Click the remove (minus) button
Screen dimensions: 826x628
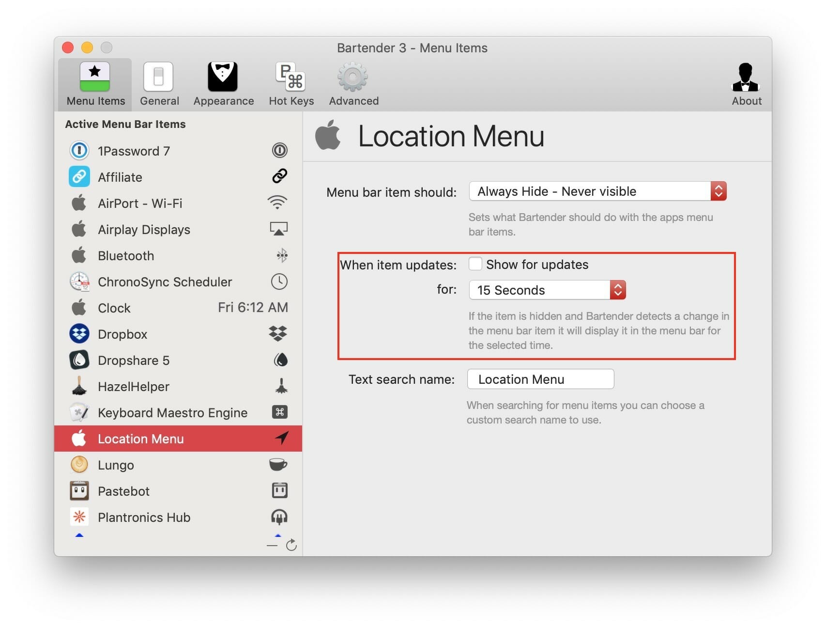(x=272, y=546)
